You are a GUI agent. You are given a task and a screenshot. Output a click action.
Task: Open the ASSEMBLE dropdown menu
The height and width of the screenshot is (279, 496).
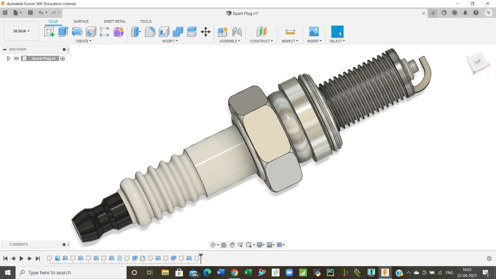[x=230, y=41]
